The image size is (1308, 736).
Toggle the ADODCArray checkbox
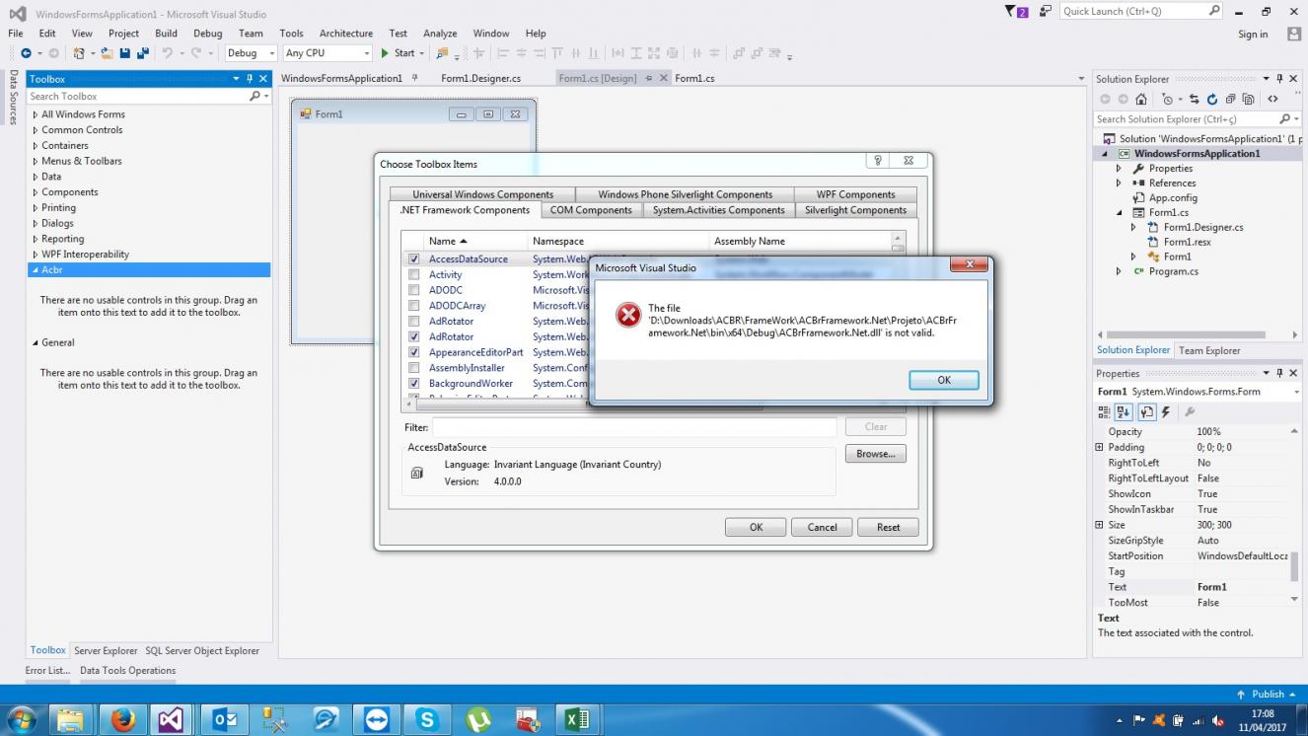(414, 306)
